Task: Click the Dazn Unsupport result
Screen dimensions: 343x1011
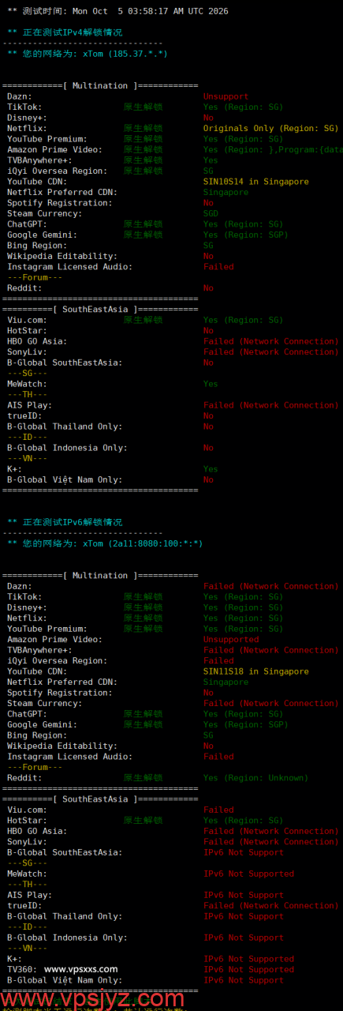Action: [226, 96]
